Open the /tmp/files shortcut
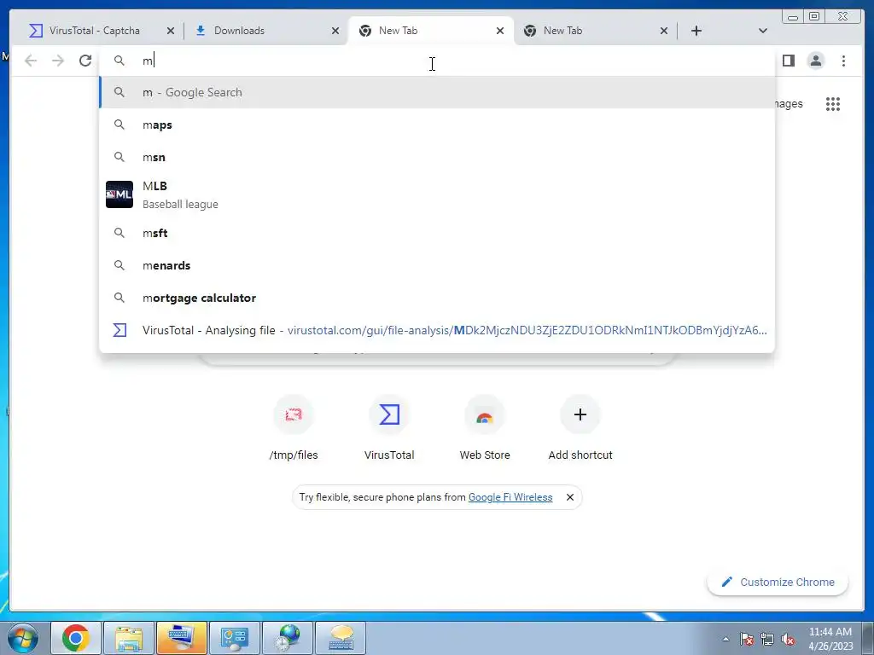This screenshot has height=655, width=874. click(x=294, y=428)
